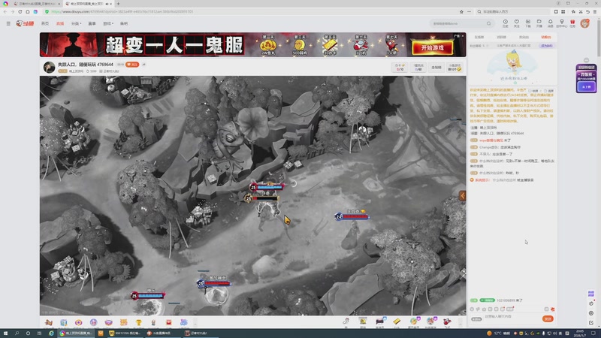Open the Task View taskbar button
The image size is (601, 338).
pyautogui.click(x=39, y=333)
